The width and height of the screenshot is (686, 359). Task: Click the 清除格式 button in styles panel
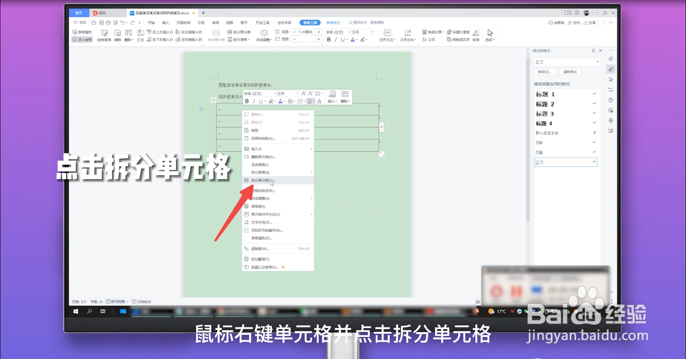(570, 72)
